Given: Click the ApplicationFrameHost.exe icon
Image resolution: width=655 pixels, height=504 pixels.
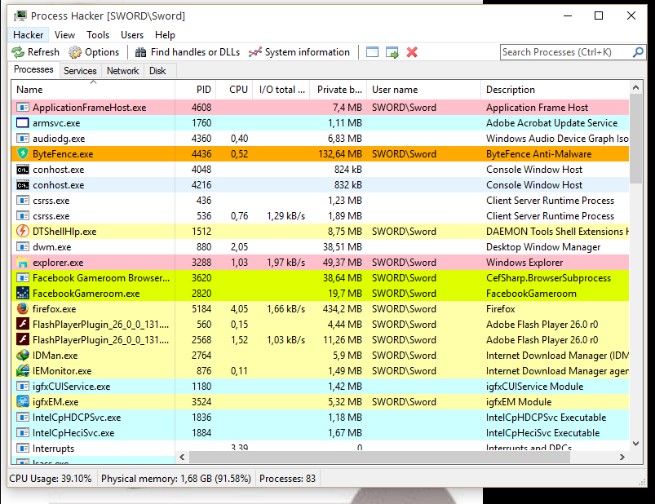Looking at the screenshot, I should (x=23, y=108).
